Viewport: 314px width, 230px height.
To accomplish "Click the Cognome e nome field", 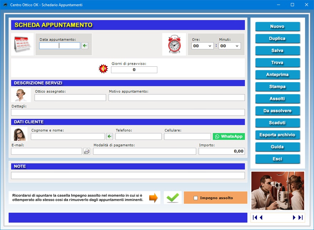I will coord(68,136).
